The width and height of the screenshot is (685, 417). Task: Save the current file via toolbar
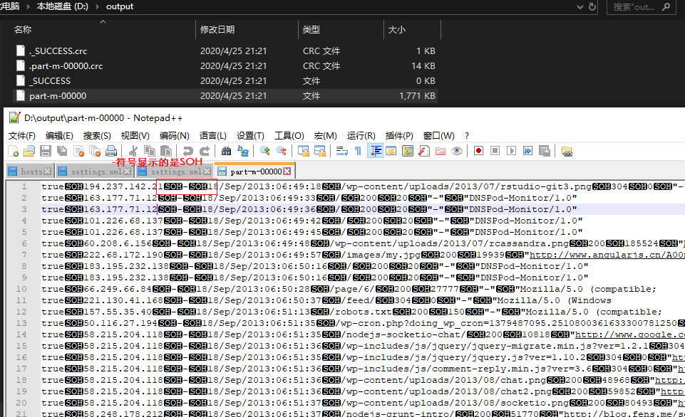(x=46, y=152)
